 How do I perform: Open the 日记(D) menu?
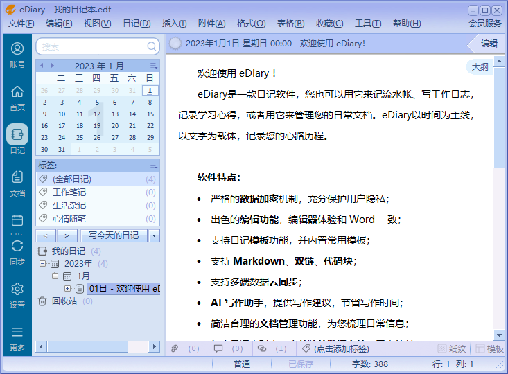137,24
